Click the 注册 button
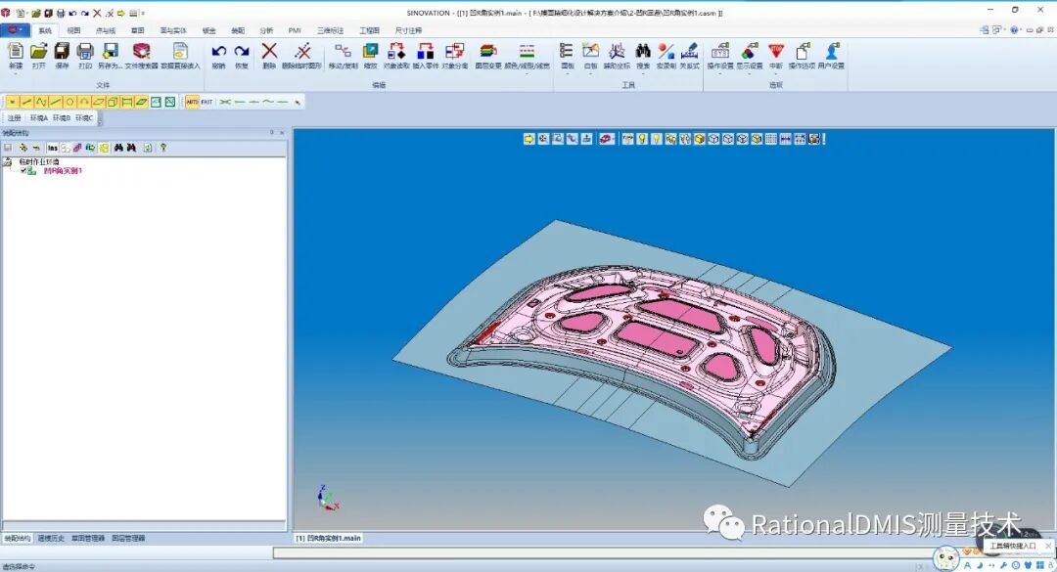The height and width of the screenshot is (572, 1057). tap(14, 118)
